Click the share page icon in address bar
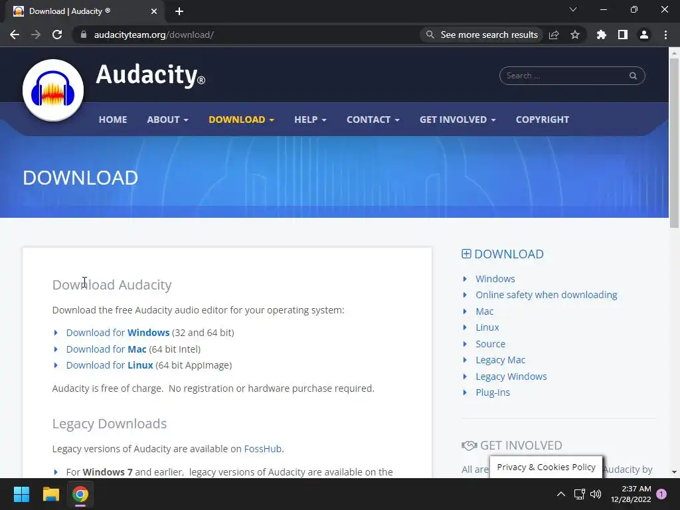 [x=554, y=35]
